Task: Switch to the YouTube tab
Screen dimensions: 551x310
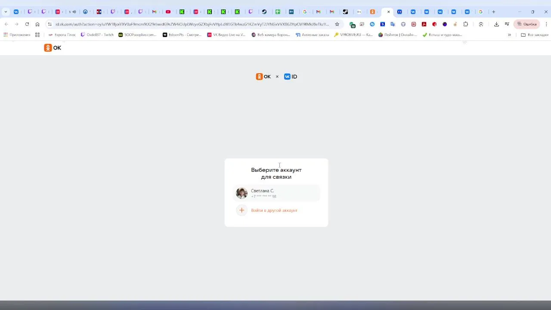Action: click(168, 12)
